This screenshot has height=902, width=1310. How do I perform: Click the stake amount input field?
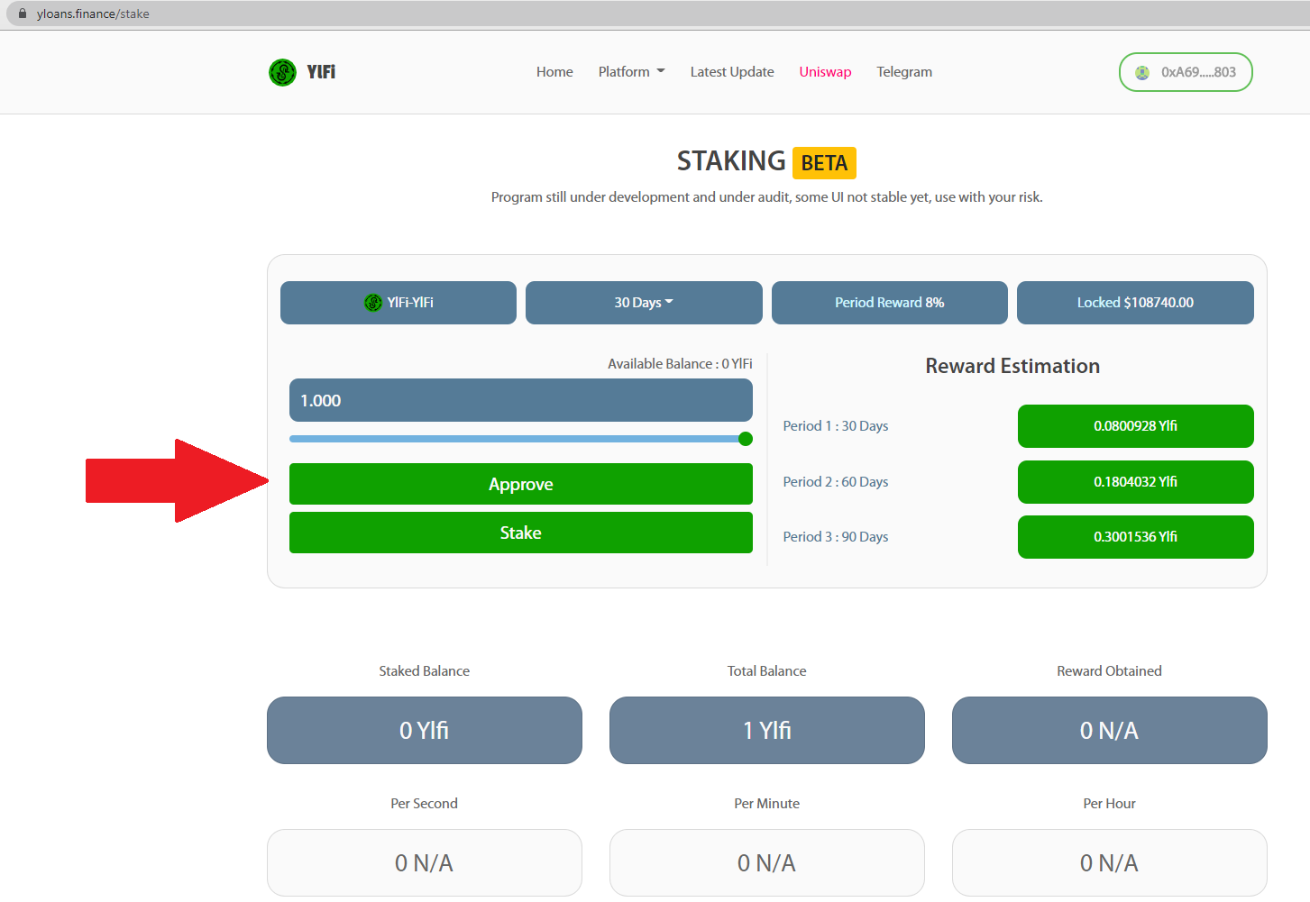click(521, 400)
